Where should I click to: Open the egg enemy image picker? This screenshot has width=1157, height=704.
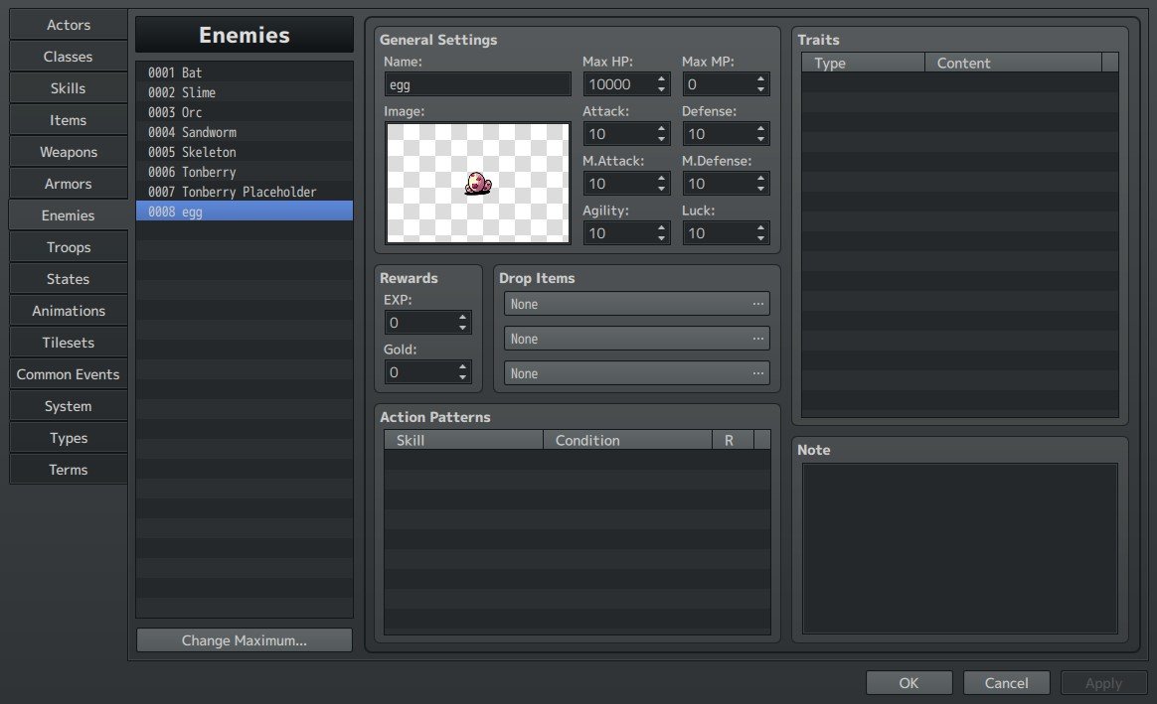point(477,183)
